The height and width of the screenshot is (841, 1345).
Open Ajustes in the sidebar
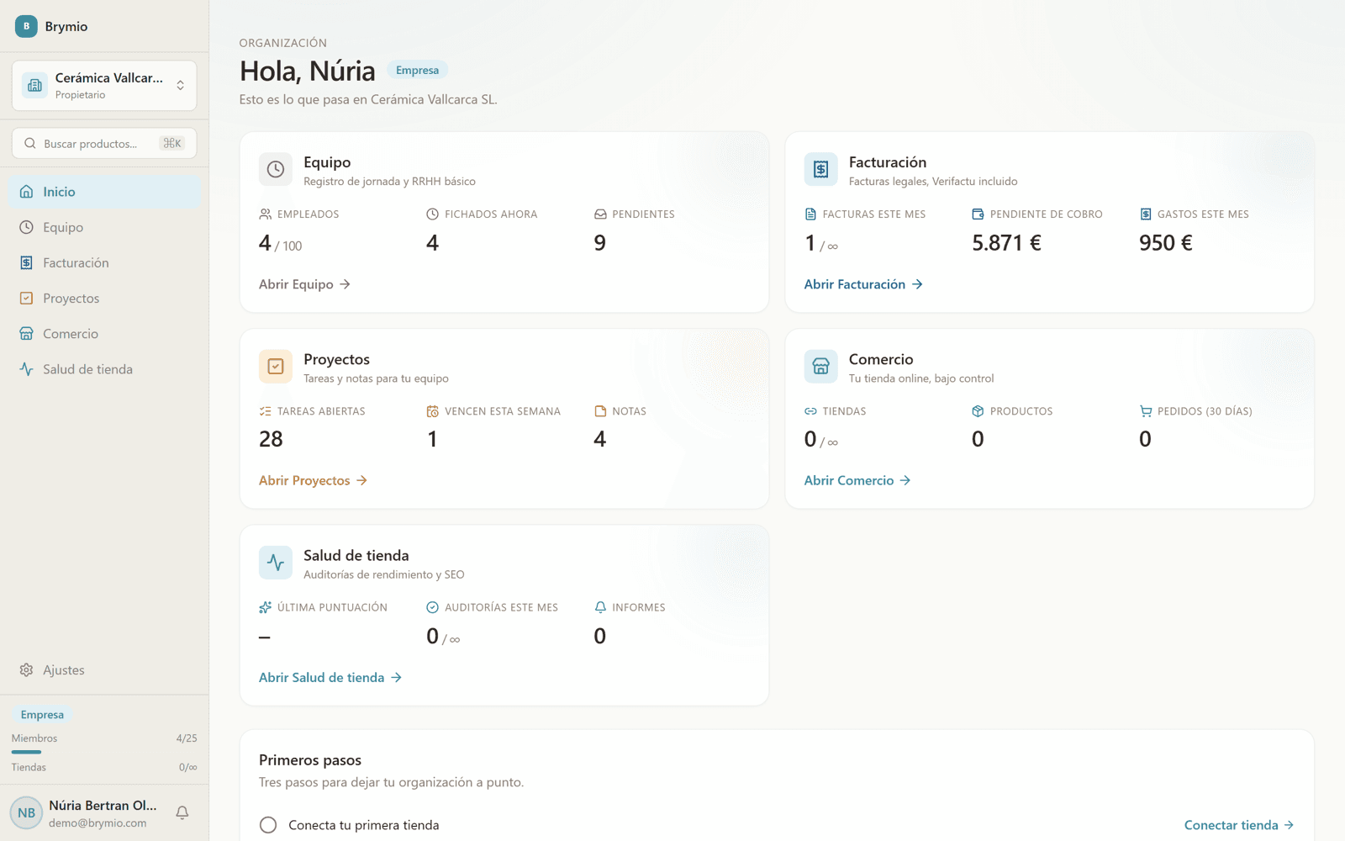(104, 670)
